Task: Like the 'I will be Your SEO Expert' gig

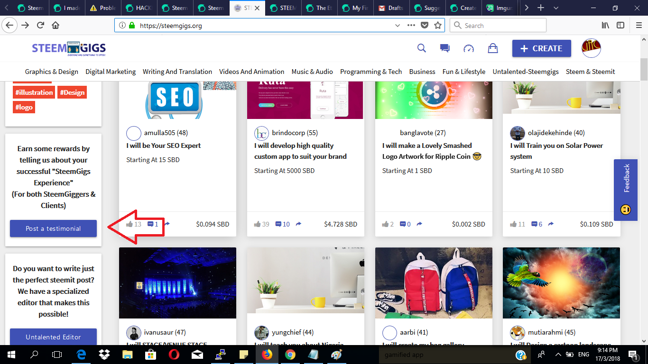Action: click(x=130, y=224)
